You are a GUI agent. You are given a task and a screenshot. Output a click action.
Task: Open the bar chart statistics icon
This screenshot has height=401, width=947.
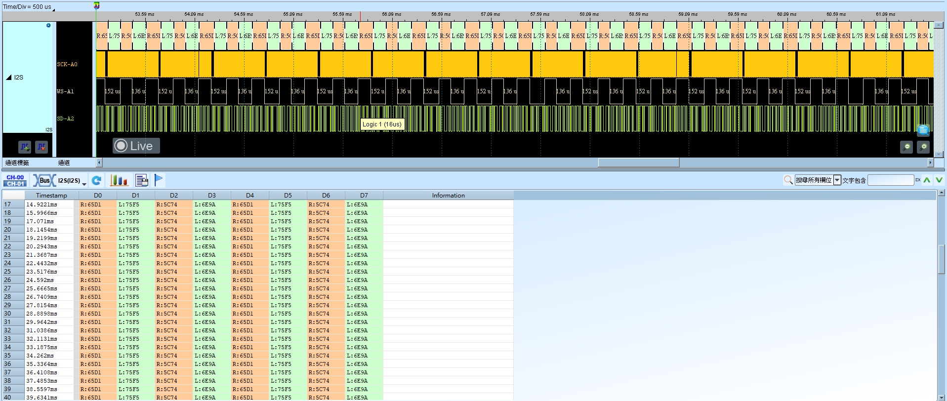click(119, 180)
